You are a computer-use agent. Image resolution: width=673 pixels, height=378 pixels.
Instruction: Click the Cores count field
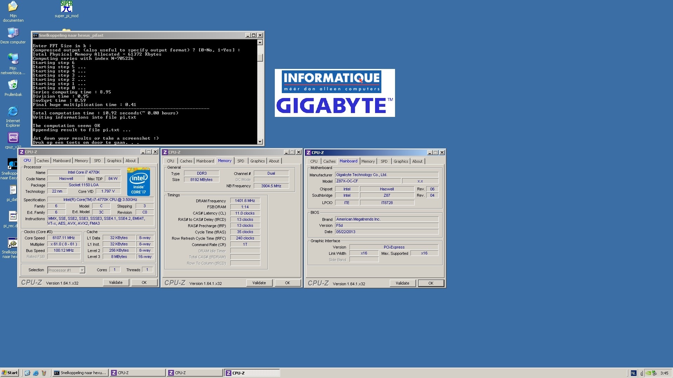click(114, 270)
